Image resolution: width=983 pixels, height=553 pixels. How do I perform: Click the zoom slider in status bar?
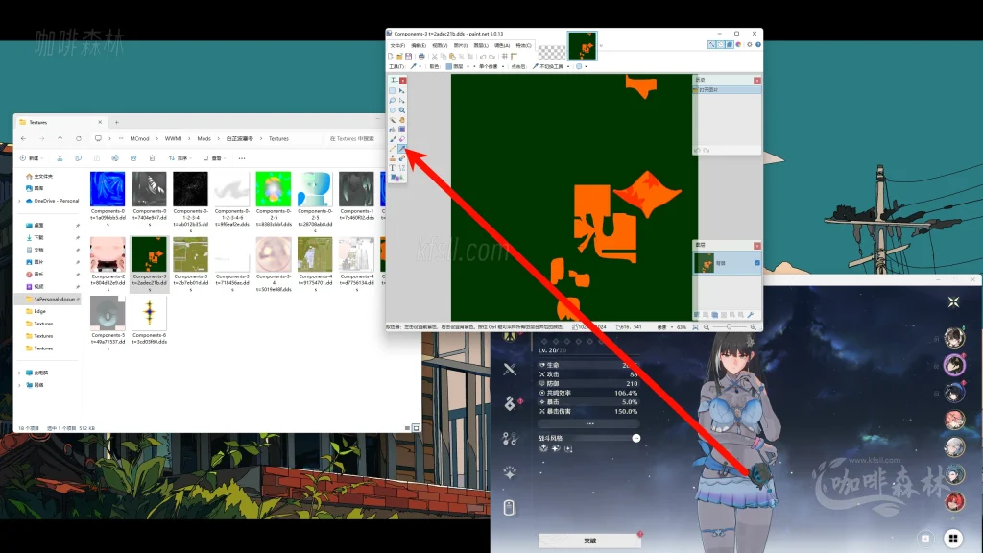pyautogui.click(x=729, y=326)
